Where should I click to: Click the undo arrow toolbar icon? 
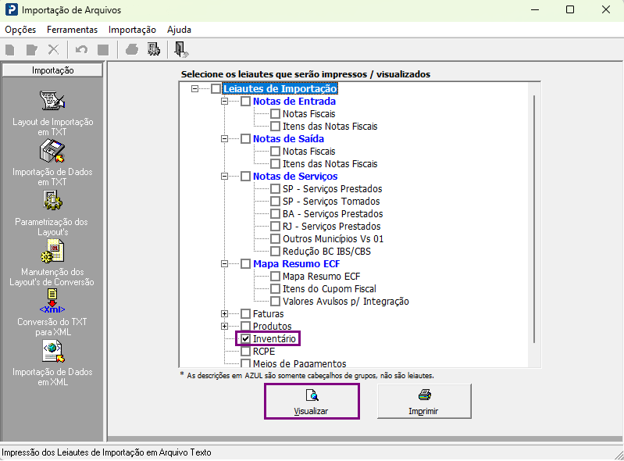[81, 50]
